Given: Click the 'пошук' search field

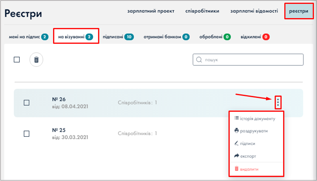Looking at the screenshot, I should [251, 60].
